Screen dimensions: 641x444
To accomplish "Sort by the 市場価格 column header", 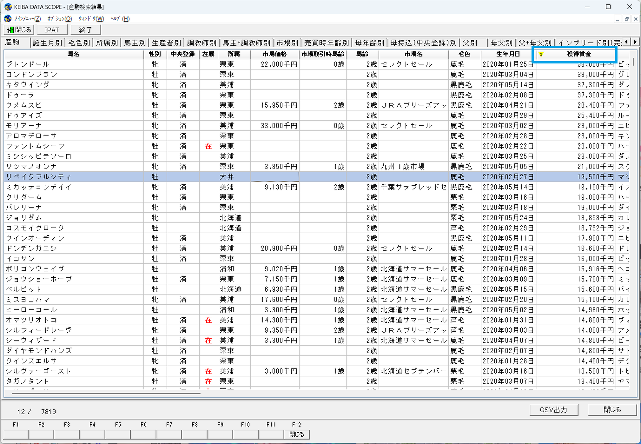I will [275, 54].
